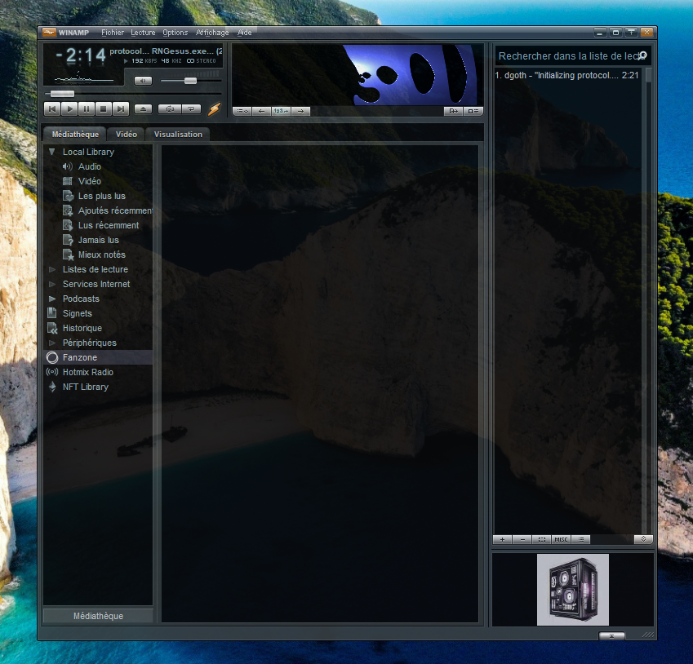Click the plus button below the playlist
Image resolution: width=693 pixels, height=664 pixels.
[x=502, y=539]
